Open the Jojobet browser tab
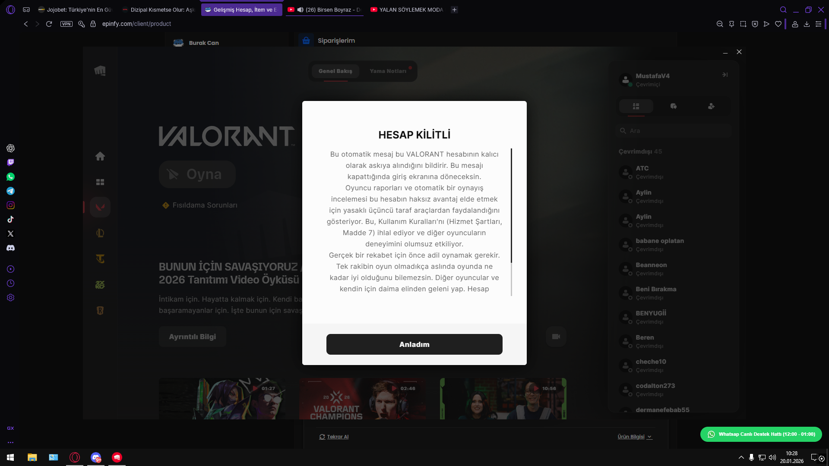Screen dimensions: 829x466 coord(75,9)
